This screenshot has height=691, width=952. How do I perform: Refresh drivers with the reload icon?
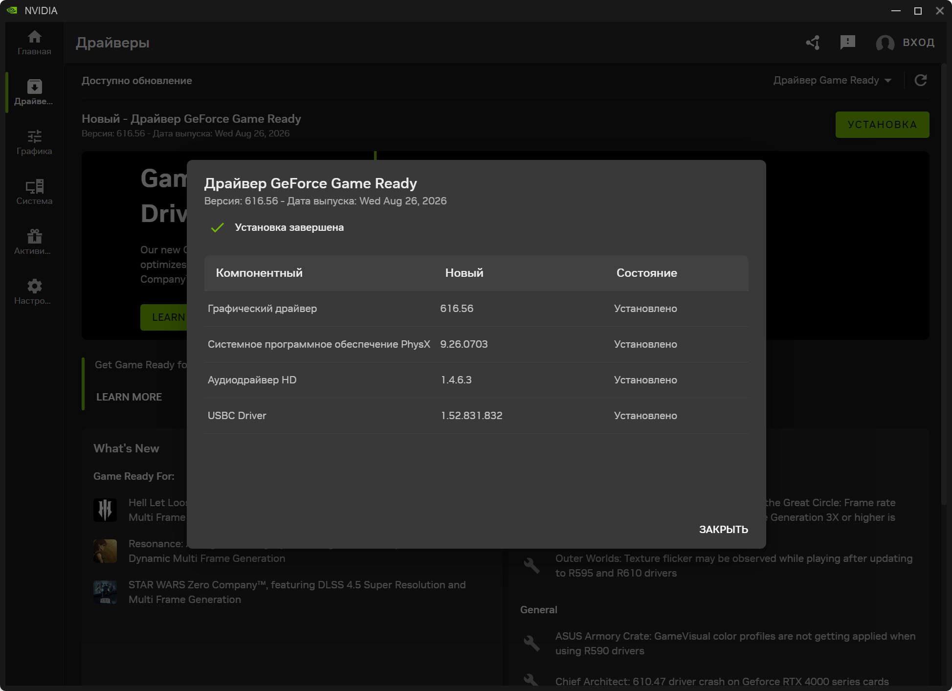(x=921, y=80)
